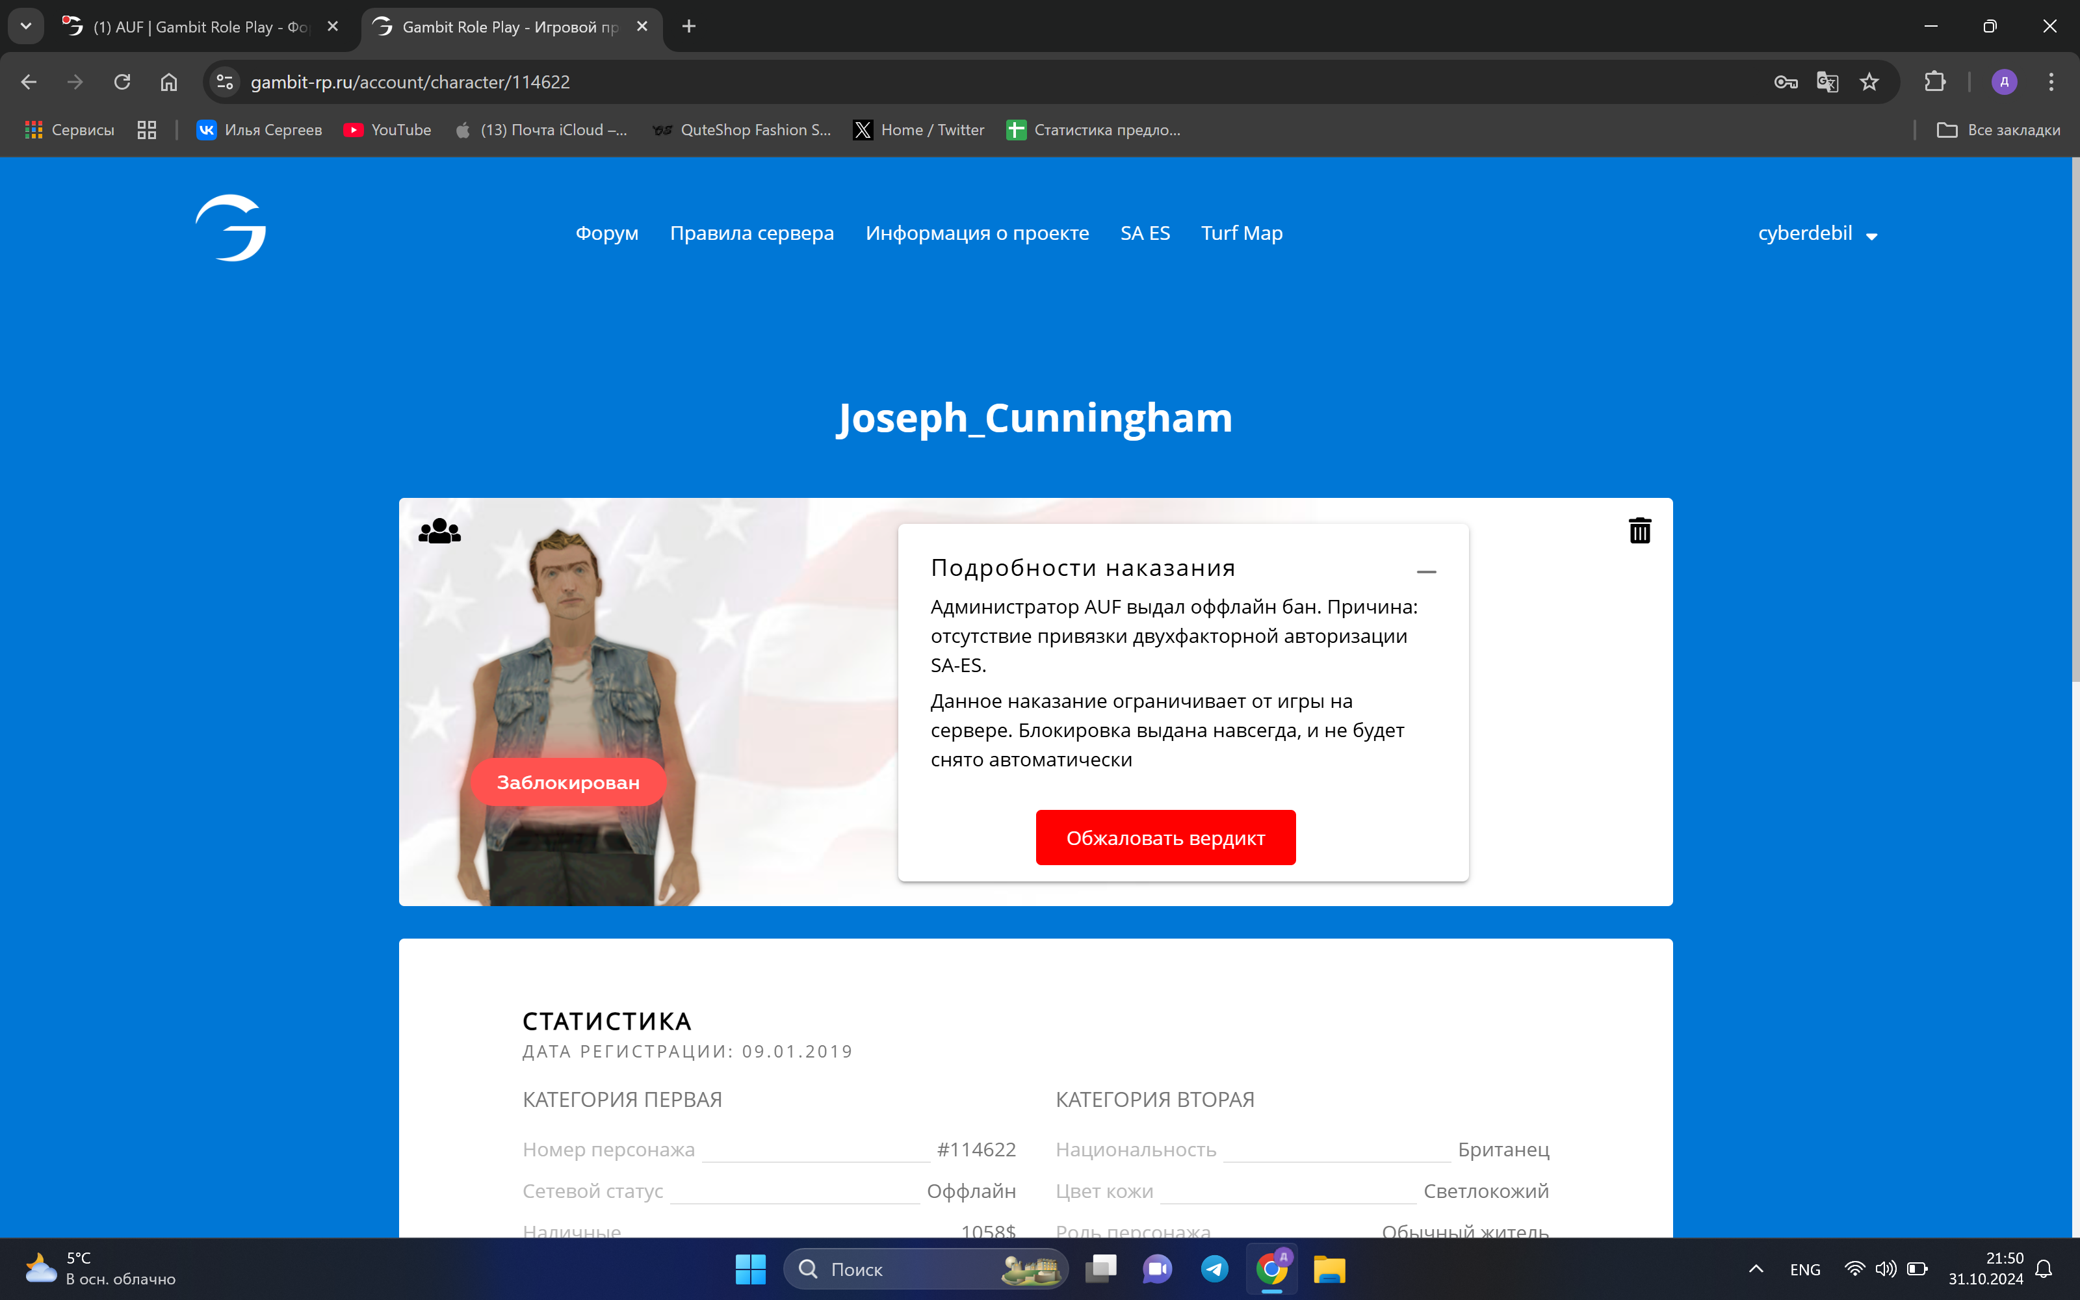Screen dimensions: 2080x1300
Task: Show hidden system tray icons
Action: coord(1756,1269)
